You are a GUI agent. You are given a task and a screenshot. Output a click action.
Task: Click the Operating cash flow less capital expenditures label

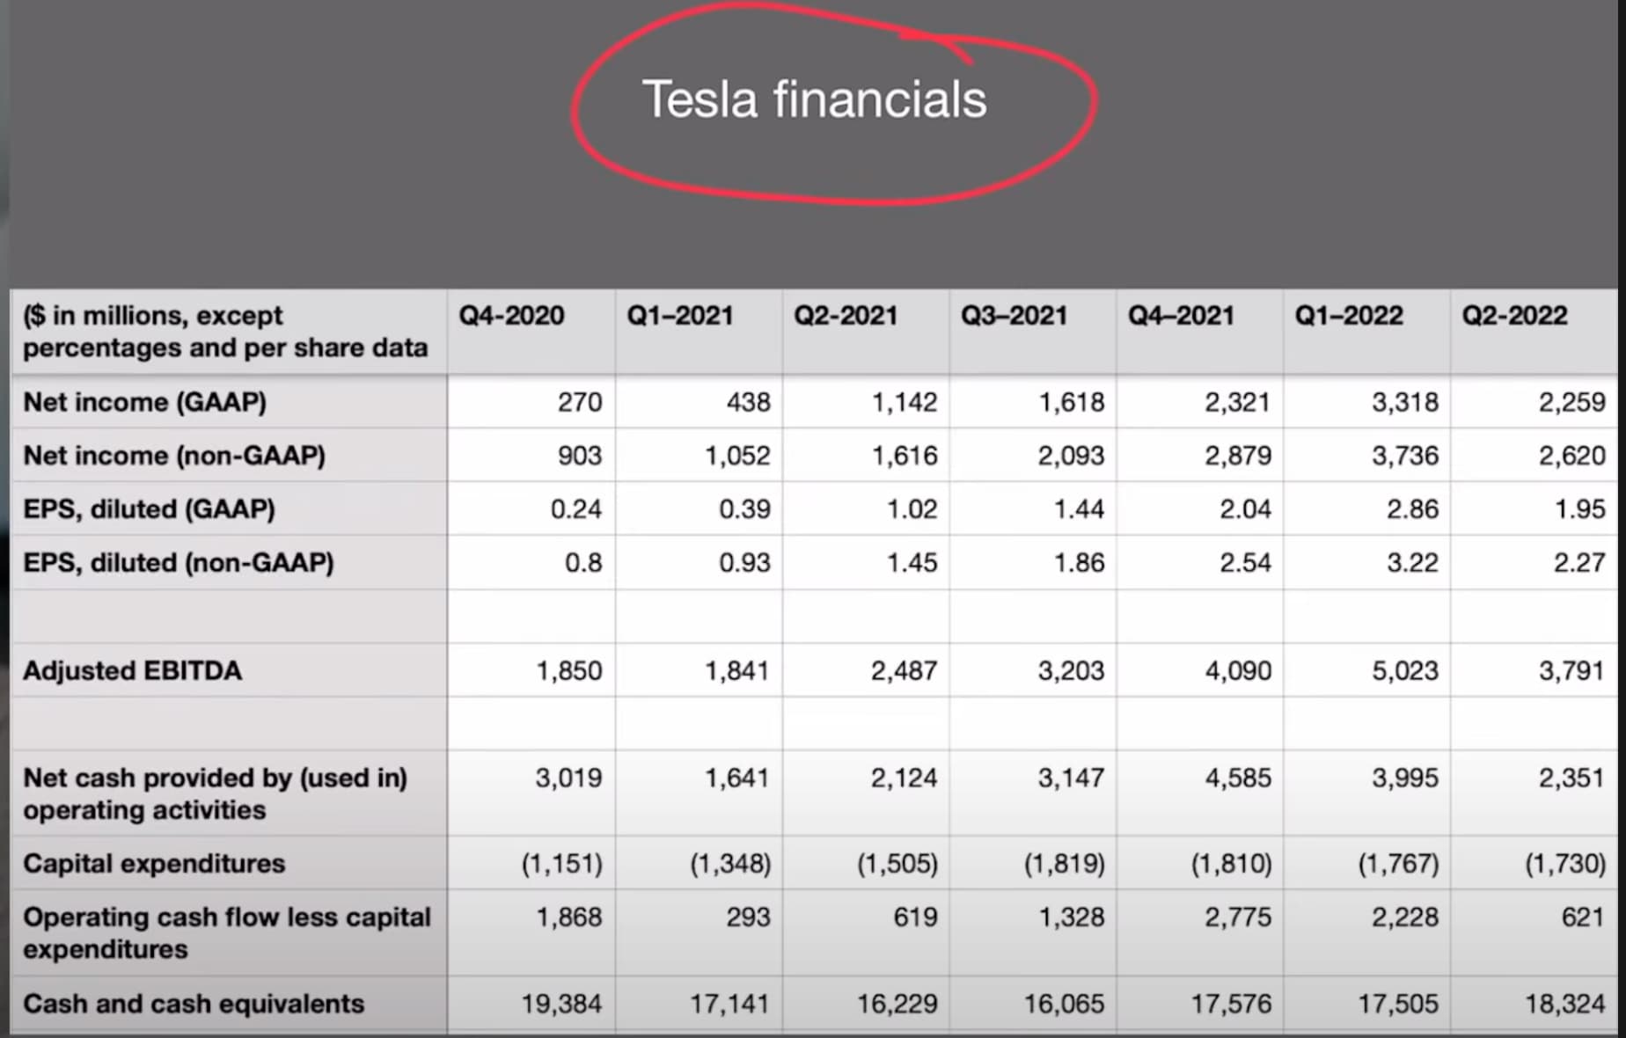[226, 932]
